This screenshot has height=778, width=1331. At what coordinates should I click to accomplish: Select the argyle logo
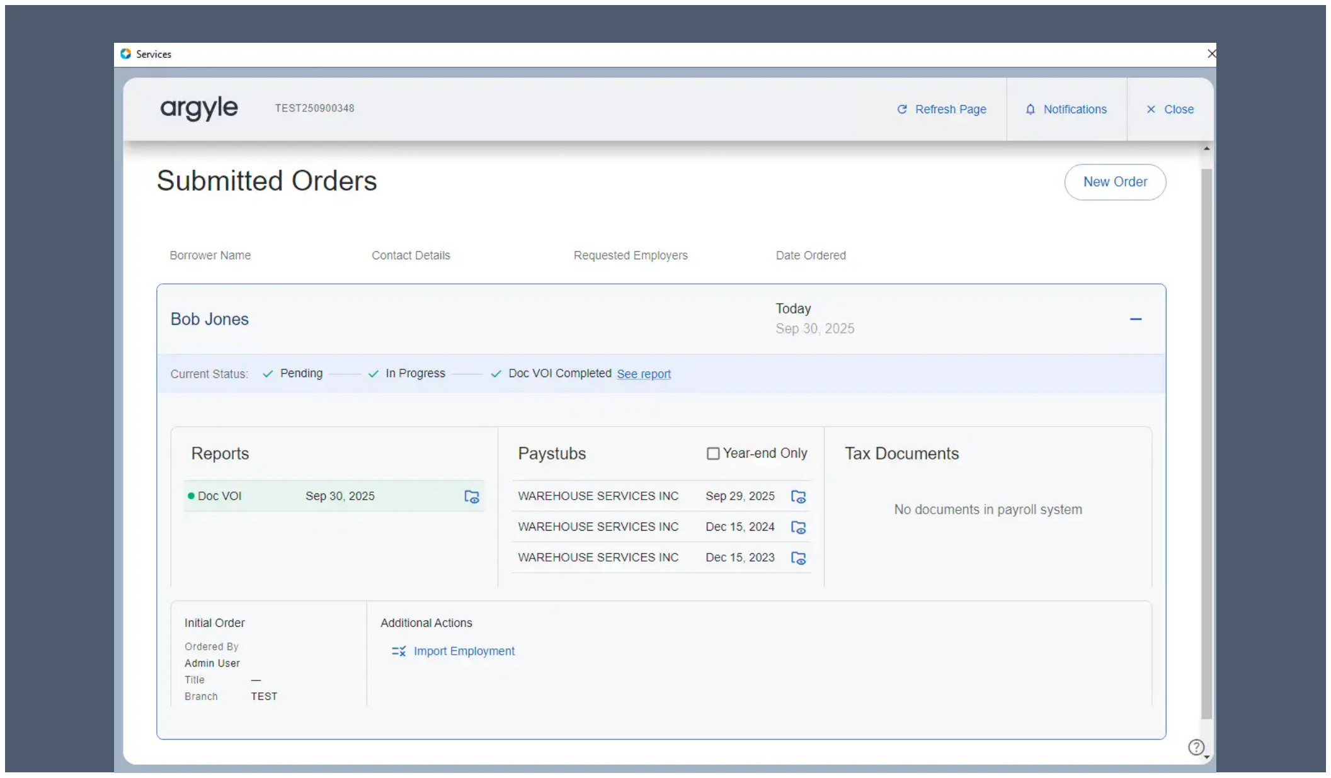point(199,108)
